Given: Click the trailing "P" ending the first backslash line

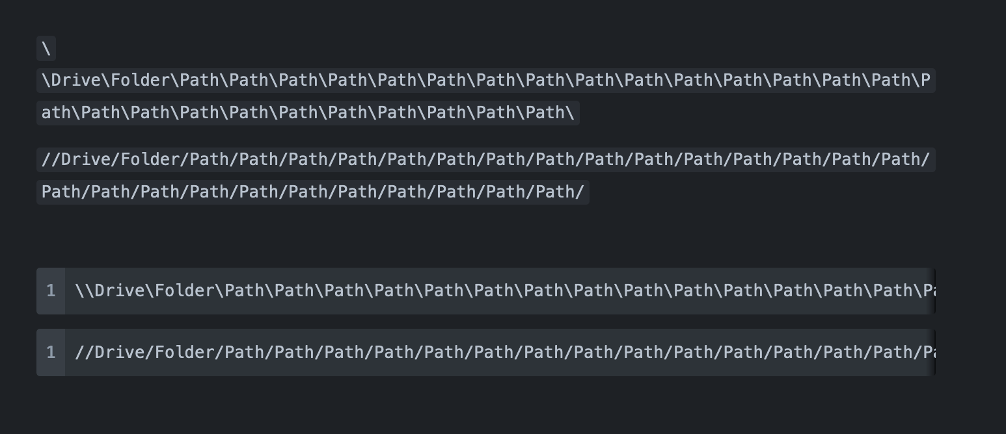Looking at the screenshot, I should coord(925,81).
